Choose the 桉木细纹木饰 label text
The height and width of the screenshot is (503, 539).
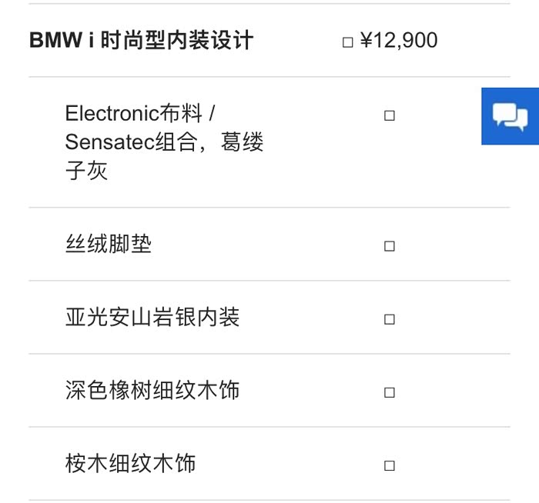coord(130,463)
